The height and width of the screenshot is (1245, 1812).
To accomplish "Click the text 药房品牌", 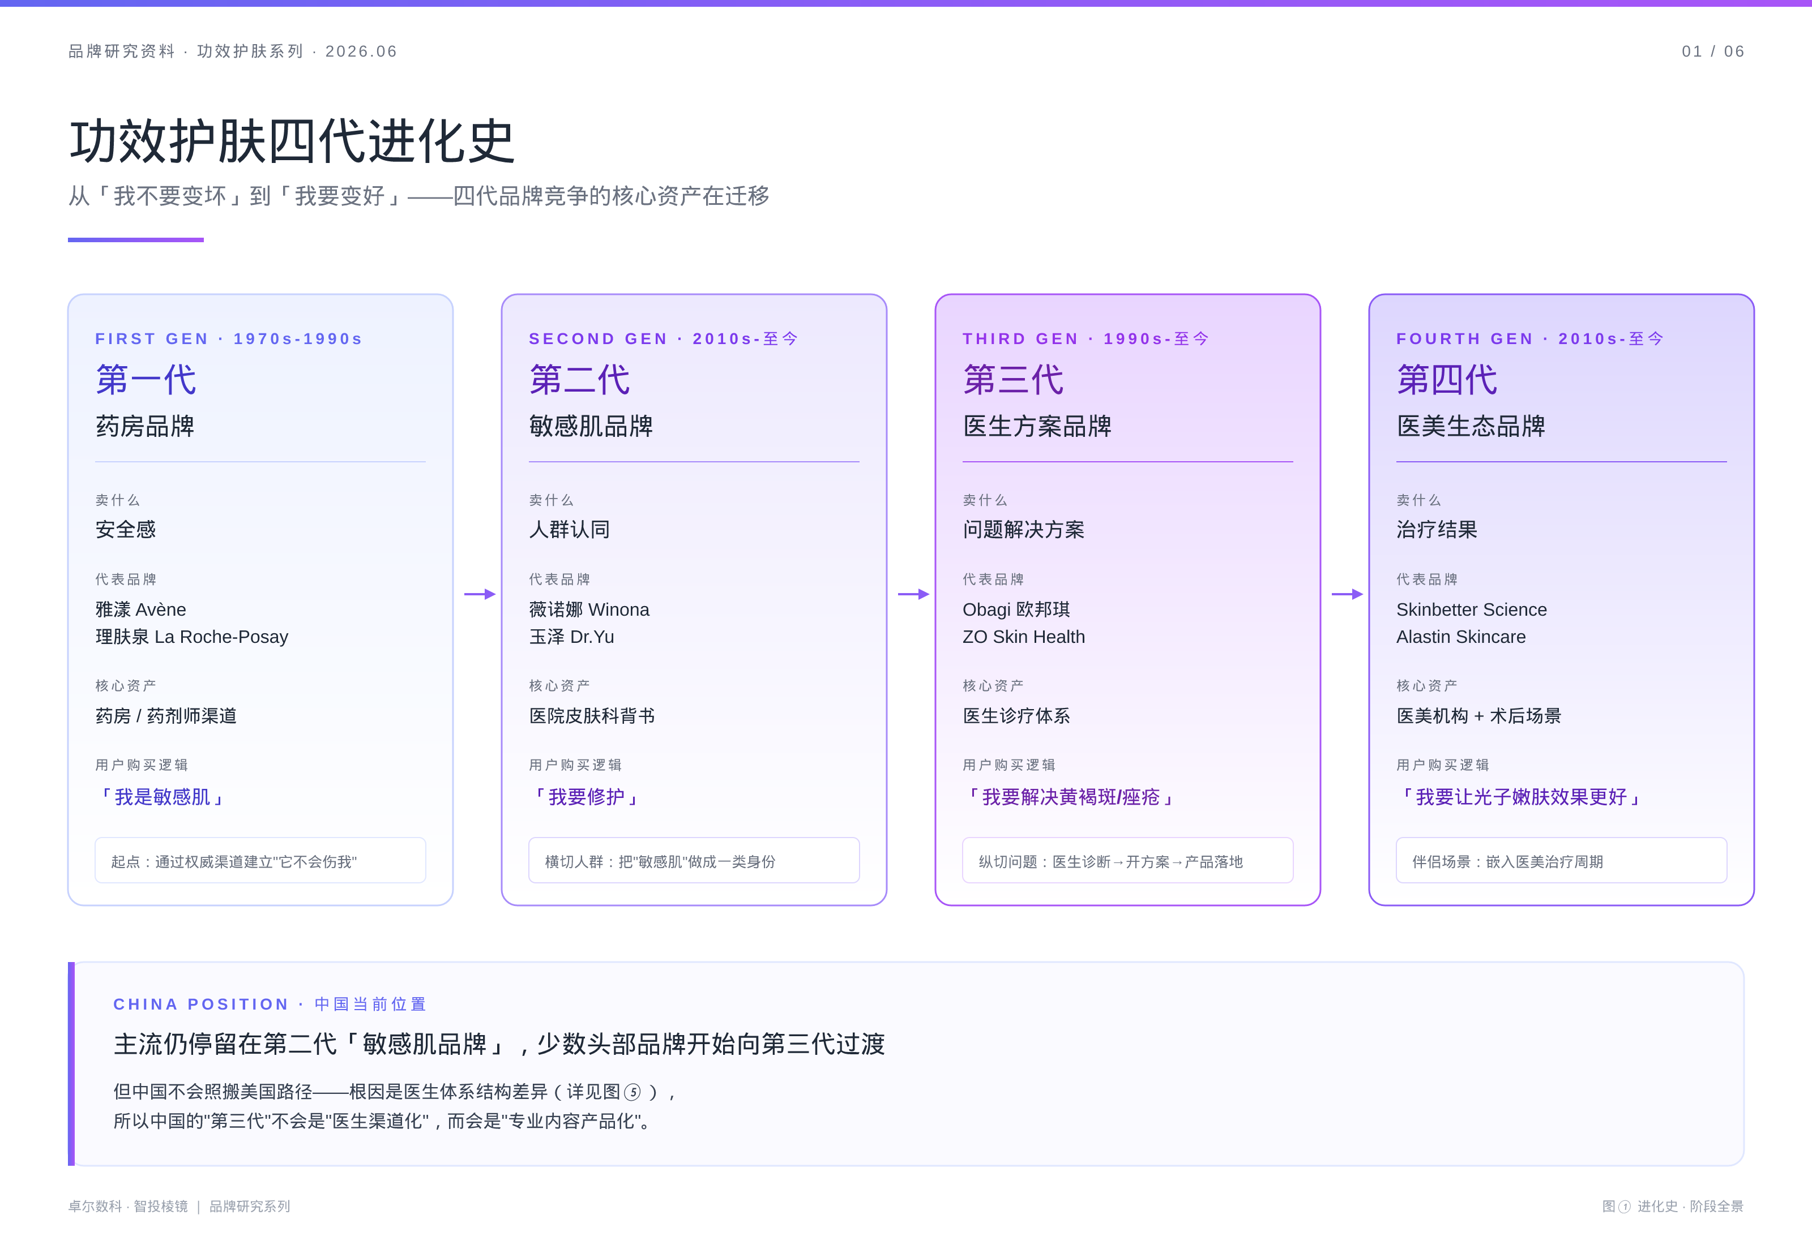I will click(145, 426).
